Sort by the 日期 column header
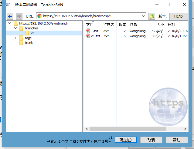This screenshot has width=194, height=149. pos(177,25)
